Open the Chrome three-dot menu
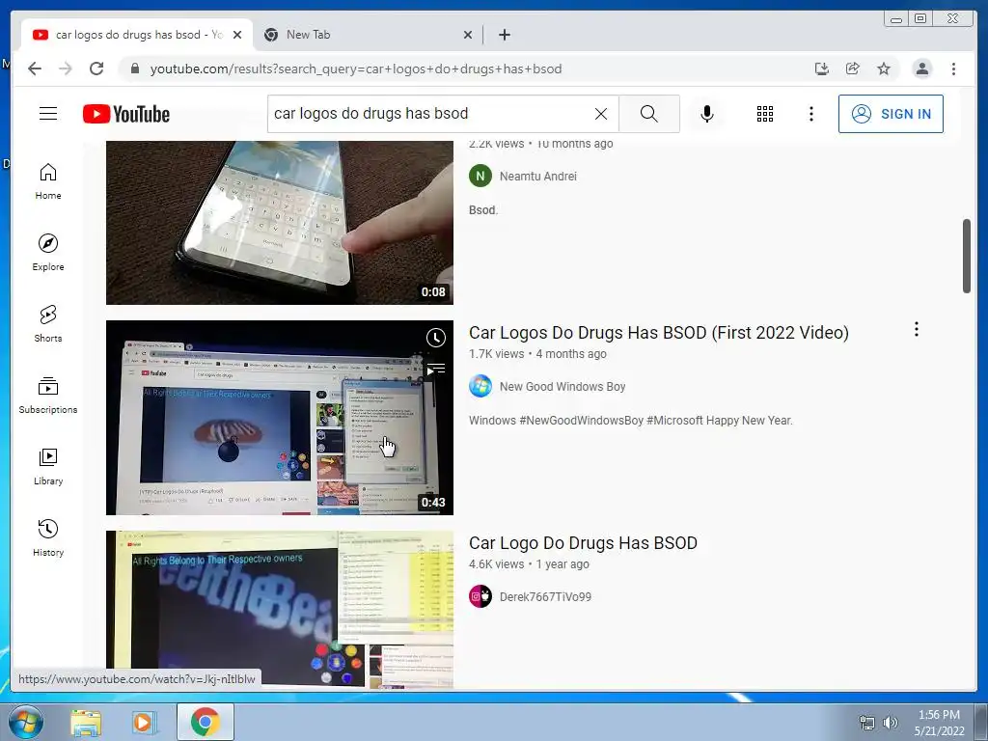The height and width of the screenshot is (741, 988). (x=953, y=69)
